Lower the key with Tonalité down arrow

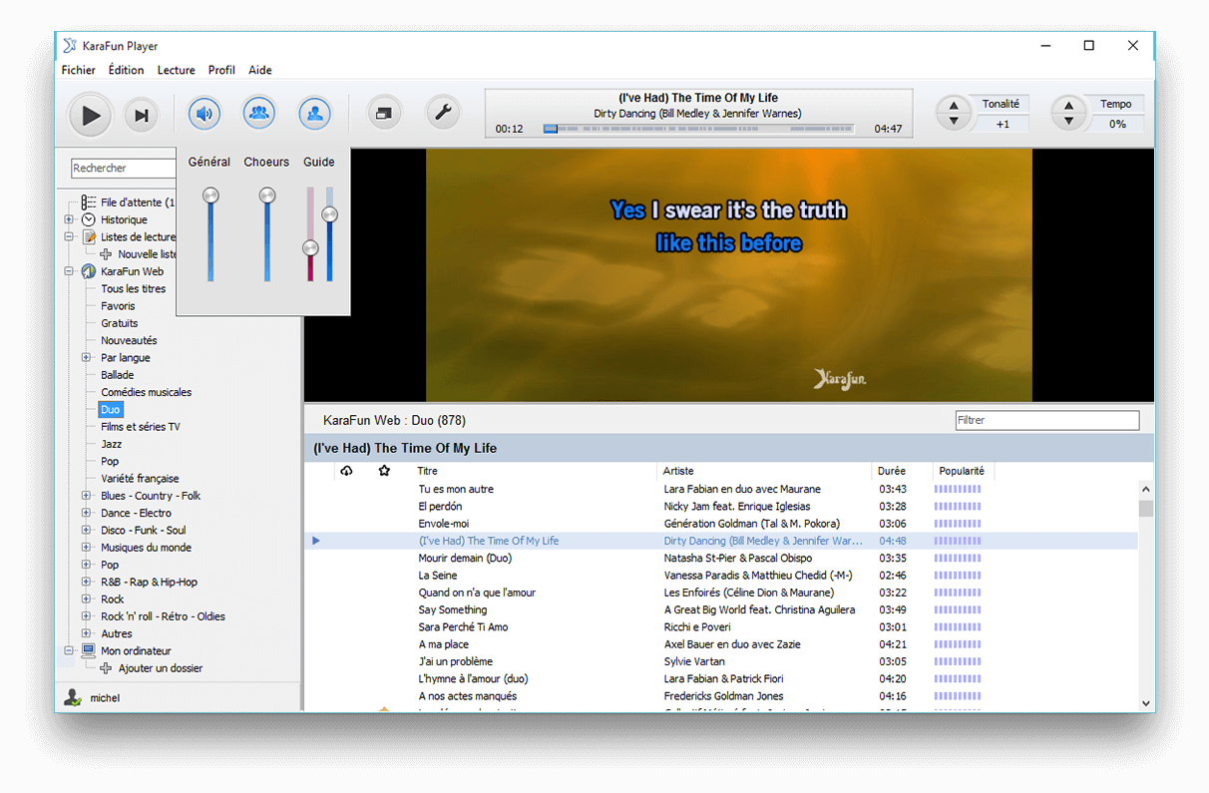coord(954,122)
